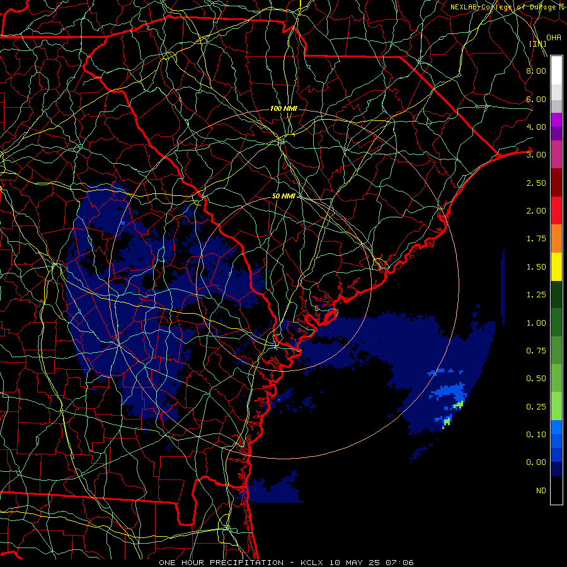Click the '50 NMI' range ring label
The image size is (567, 567).
point(284,196)
